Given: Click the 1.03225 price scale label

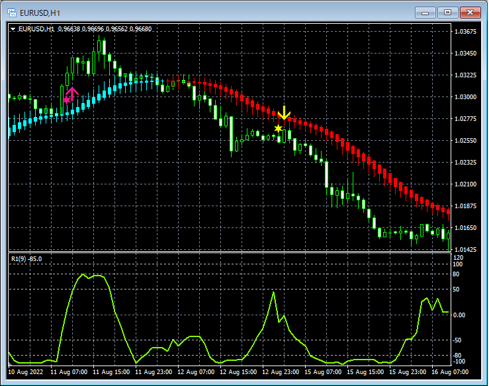Looking at the screenshot, I should (466, 75).
